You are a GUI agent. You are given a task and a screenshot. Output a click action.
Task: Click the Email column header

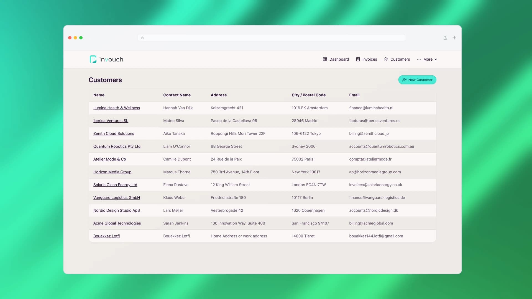tap(354, 95)
